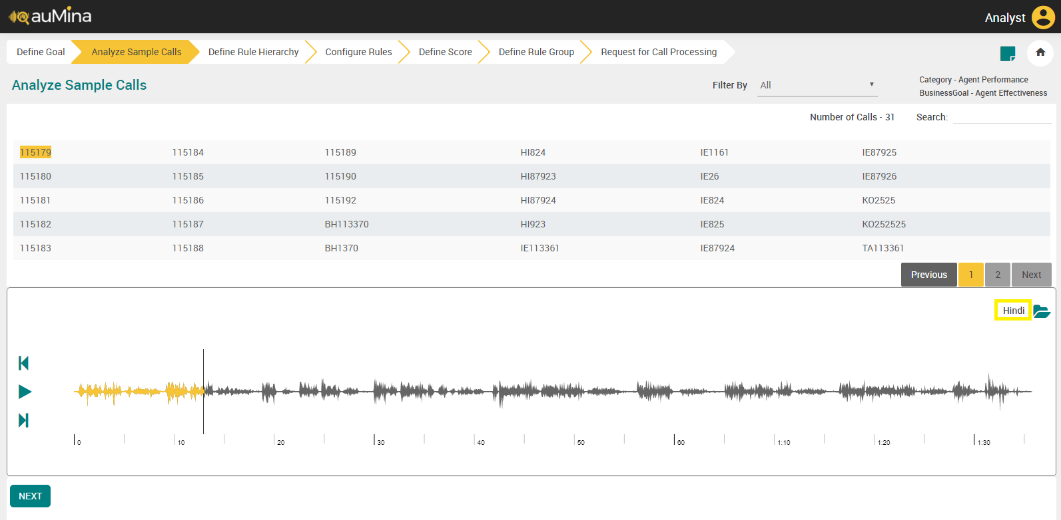The image size is (1061, 520).
Task: Select call TA113361
Action: point(883,248)
